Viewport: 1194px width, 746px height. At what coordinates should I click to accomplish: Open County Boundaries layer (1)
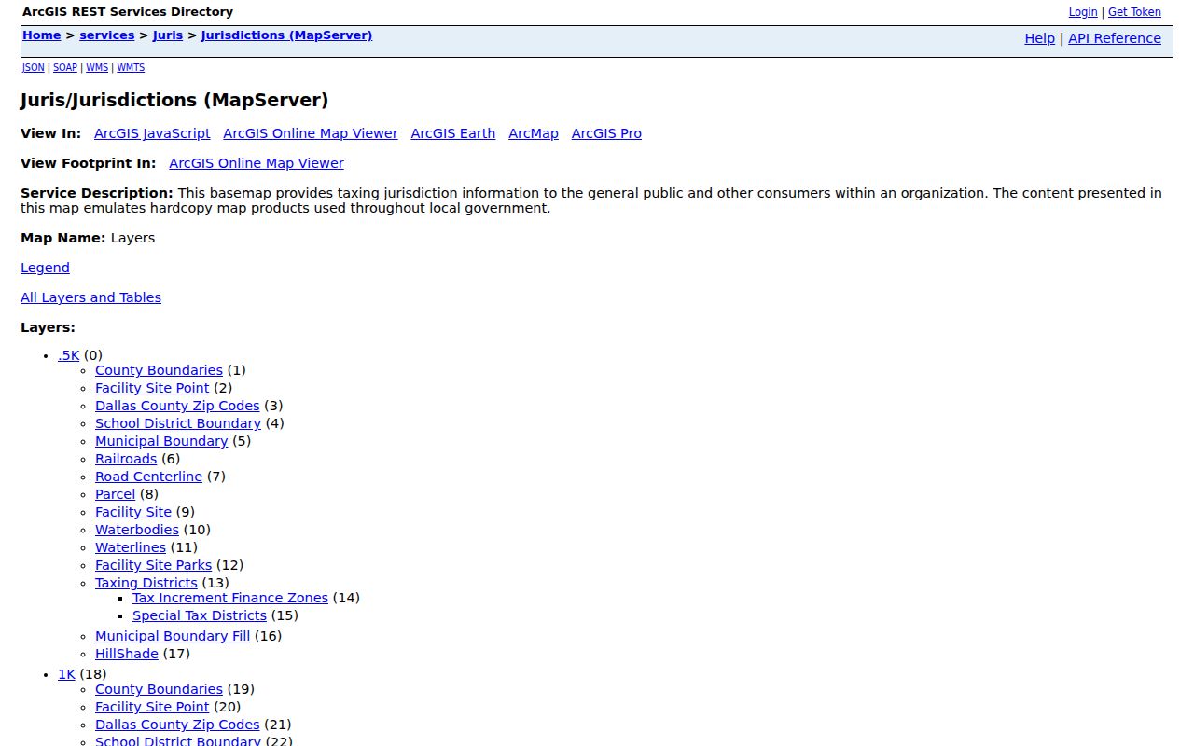(159, 370)
